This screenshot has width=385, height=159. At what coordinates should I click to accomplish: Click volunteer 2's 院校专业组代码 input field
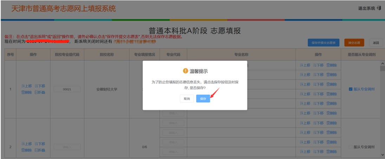point(67,147)
